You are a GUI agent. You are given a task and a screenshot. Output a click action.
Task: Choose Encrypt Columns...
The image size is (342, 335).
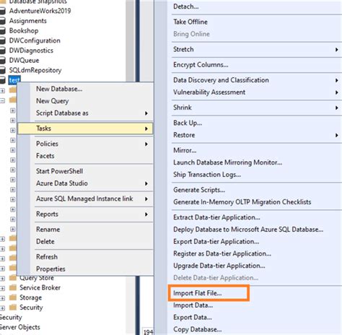pyautogui.click(x=249, y=65)
